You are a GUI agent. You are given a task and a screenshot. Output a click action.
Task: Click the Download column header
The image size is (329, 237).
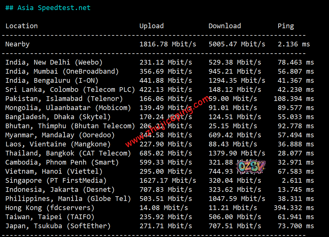(225, 26)
